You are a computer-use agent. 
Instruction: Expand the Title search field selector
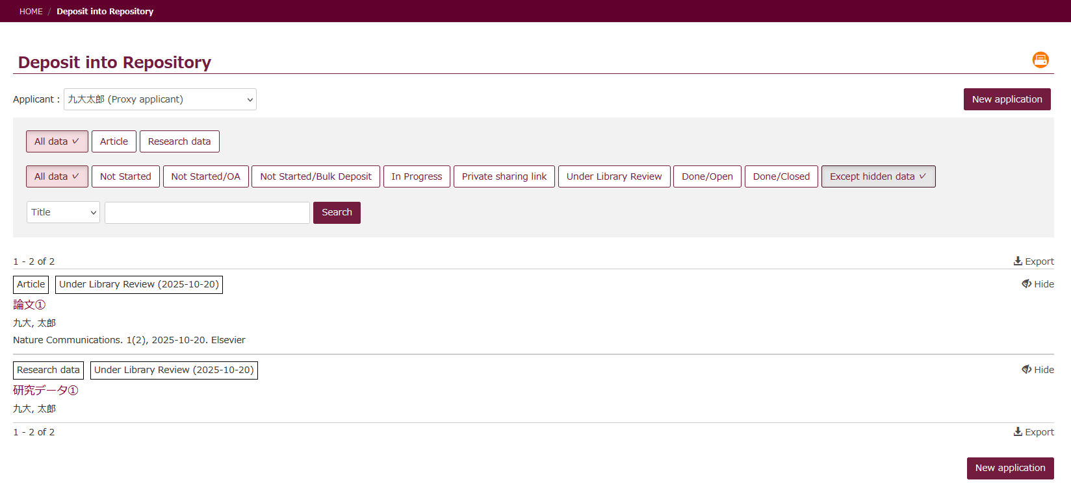pyautogui.click(x=63, y=212)
